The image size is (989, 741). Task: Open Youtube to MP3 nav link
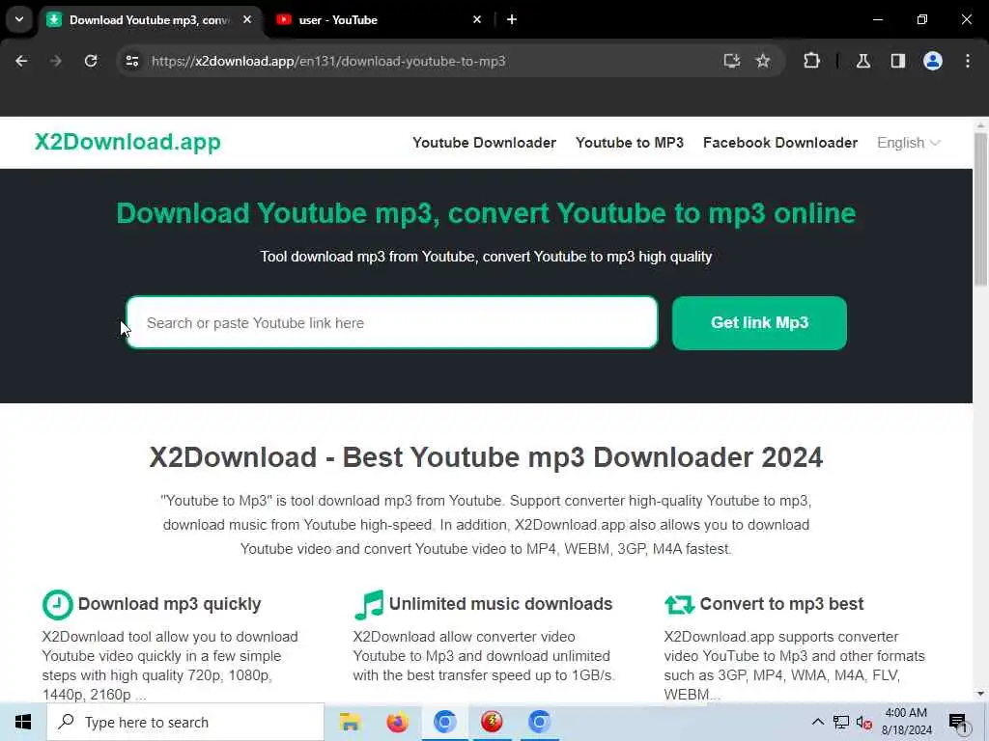tap(630, 143)
